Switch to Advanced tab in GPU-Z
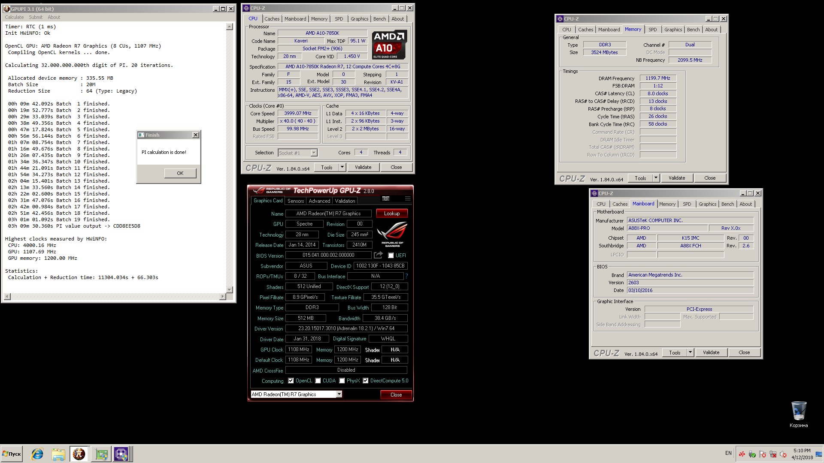Viewport: 824px width, 463px height. click(x=320, y=201)
